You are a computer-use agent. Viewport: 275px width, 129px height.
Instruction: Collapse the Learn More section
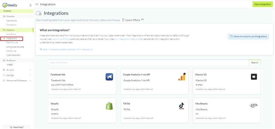tap(142, 20)
